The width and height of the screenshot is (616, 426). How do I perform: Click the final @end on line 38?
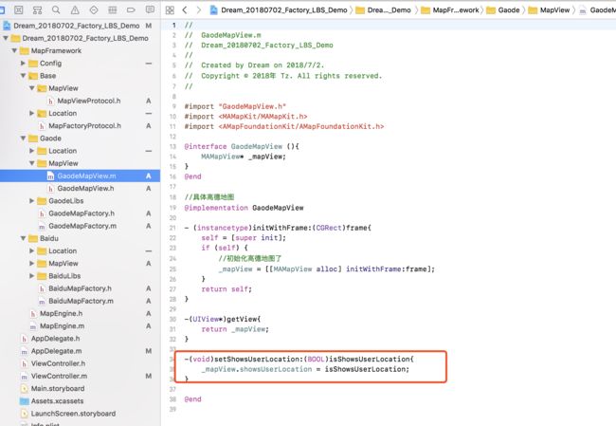(193, 399)
